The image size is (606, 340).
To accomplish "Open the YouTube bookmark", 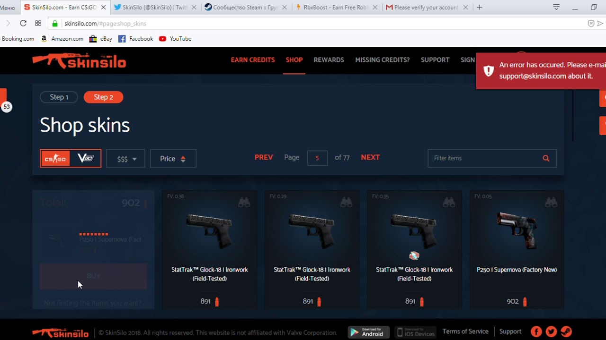I will click(x=175, y=39).
